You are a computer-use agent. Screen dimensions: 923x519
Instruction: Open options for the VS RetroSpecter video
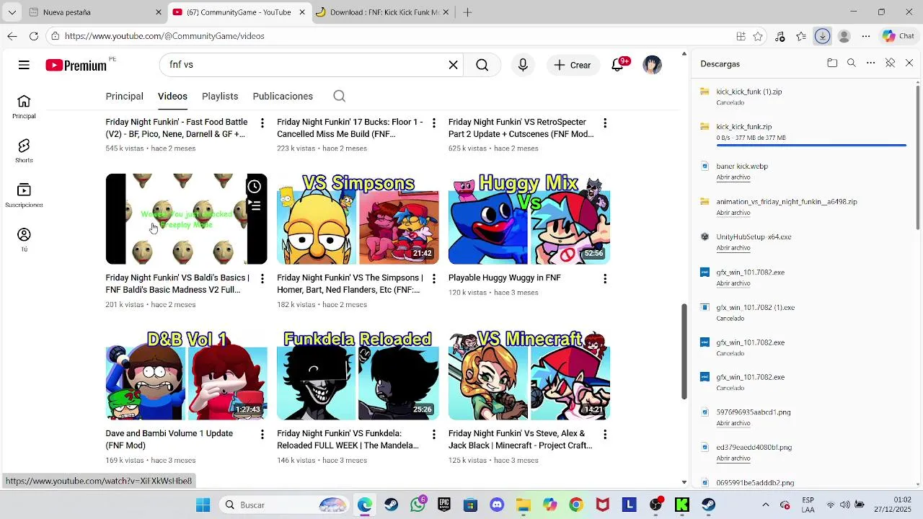605,123
